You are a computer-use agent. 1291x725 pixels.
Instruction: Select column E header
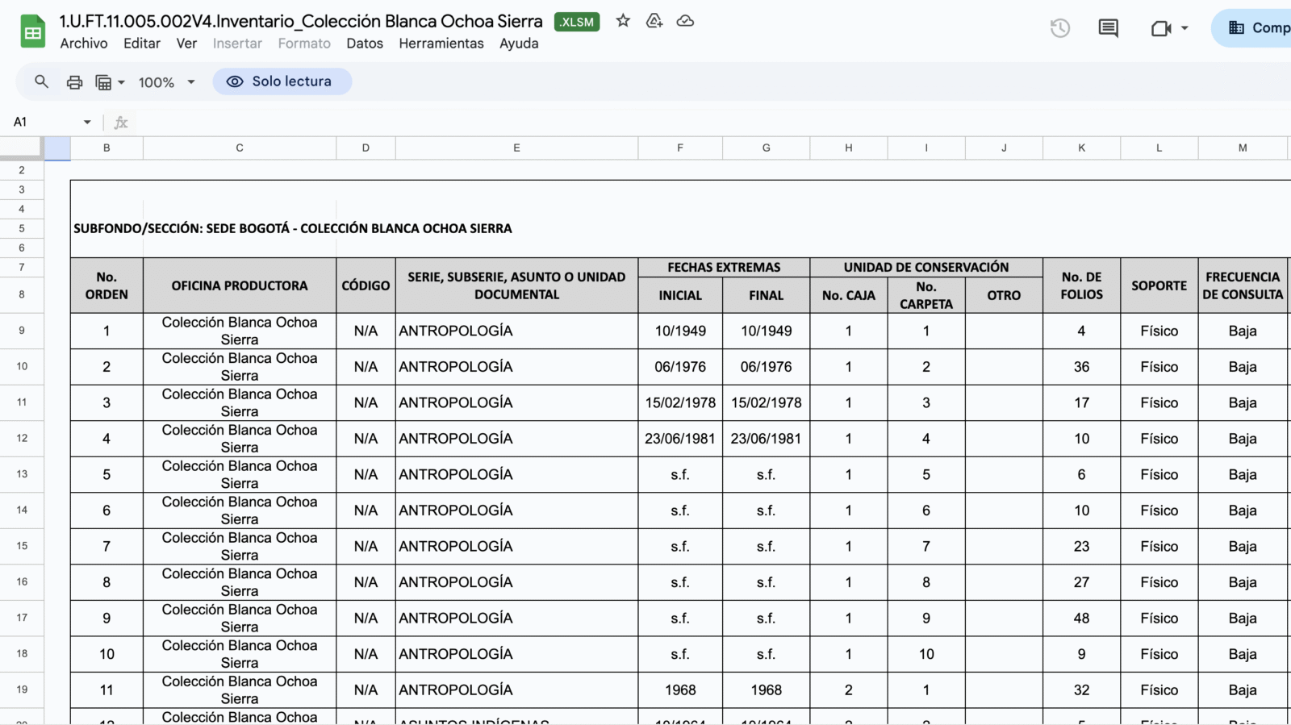pyautogui.click(x=516, y=148)
